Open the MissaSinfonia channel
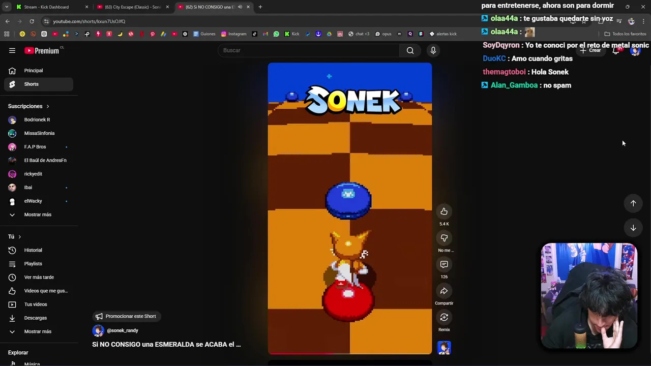 click(39, 133)
